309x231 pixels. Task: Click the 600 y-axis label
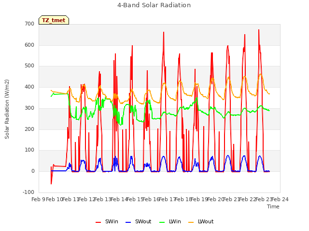point(29,45)
